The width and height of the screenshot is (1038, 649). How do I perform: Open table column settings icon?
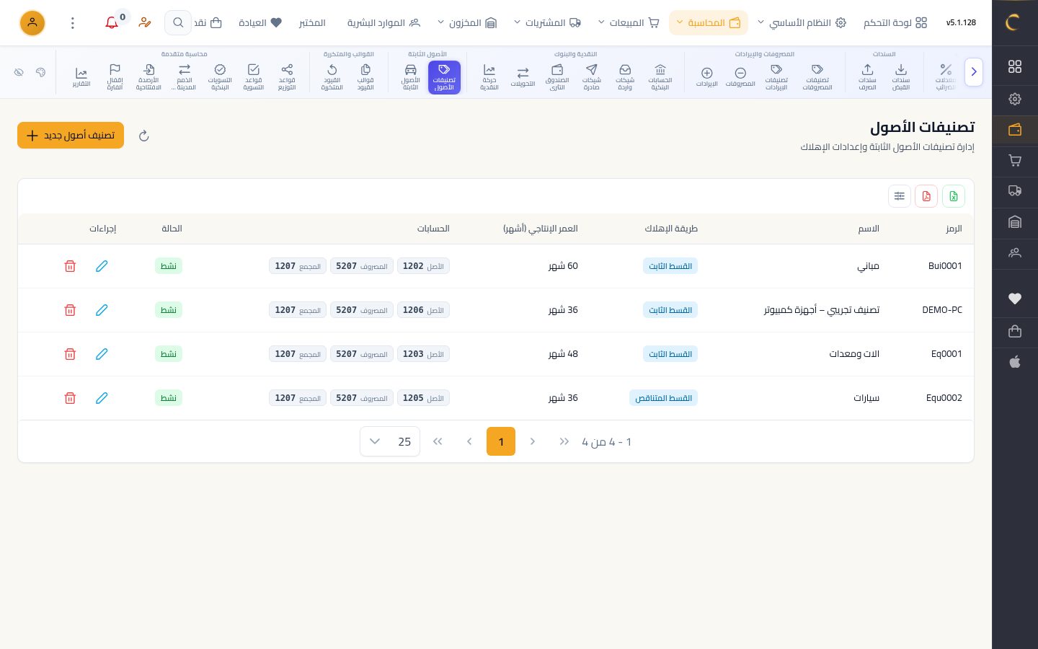[900, 196]
